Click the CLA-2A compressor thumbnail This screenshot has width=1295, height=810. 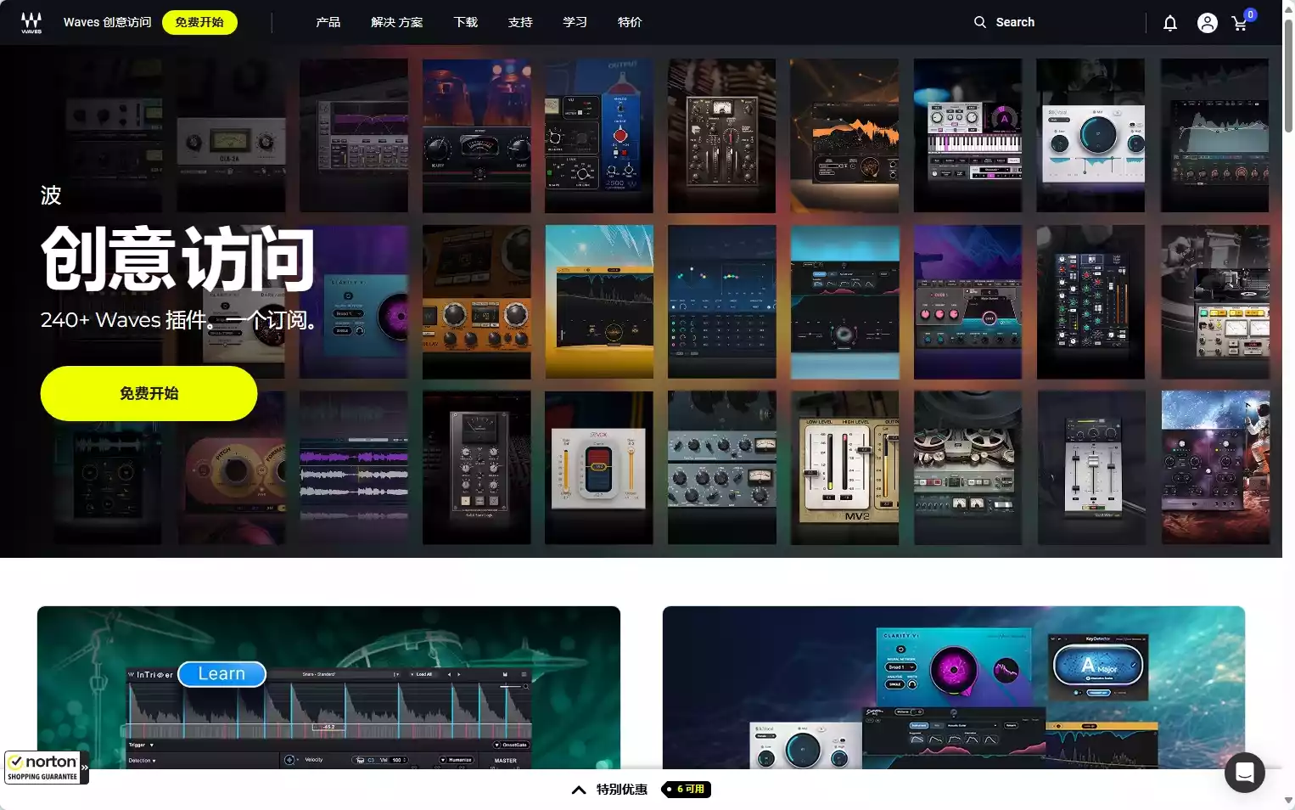point(231,136)
